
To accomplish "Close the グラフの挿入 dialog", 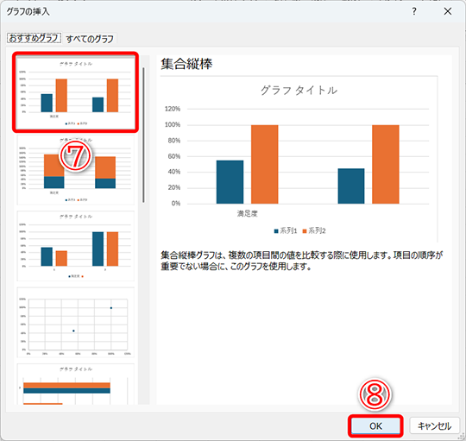I will coord(448,11).
